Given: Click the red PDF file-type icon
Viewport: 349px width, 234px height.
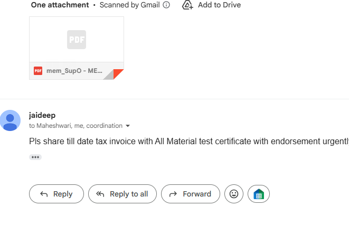Looking at the screenshot, I should click(x=38, y=71).
